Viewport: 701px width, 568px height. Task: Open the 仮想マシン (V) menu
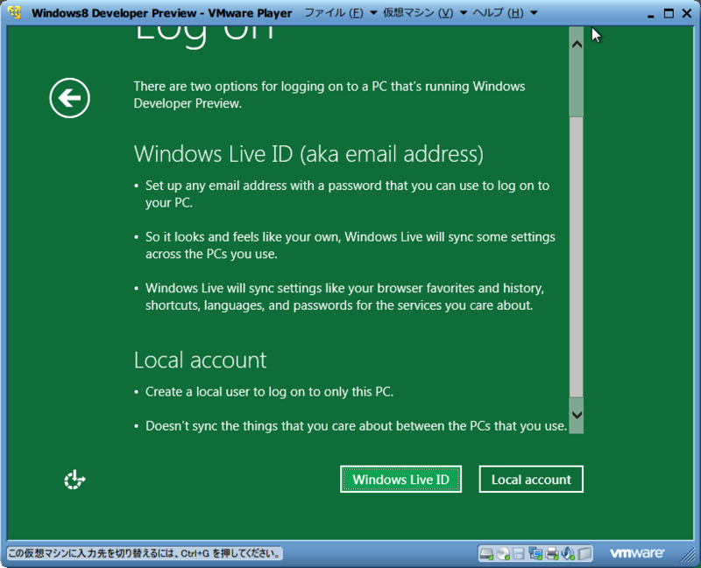(418, 13)
